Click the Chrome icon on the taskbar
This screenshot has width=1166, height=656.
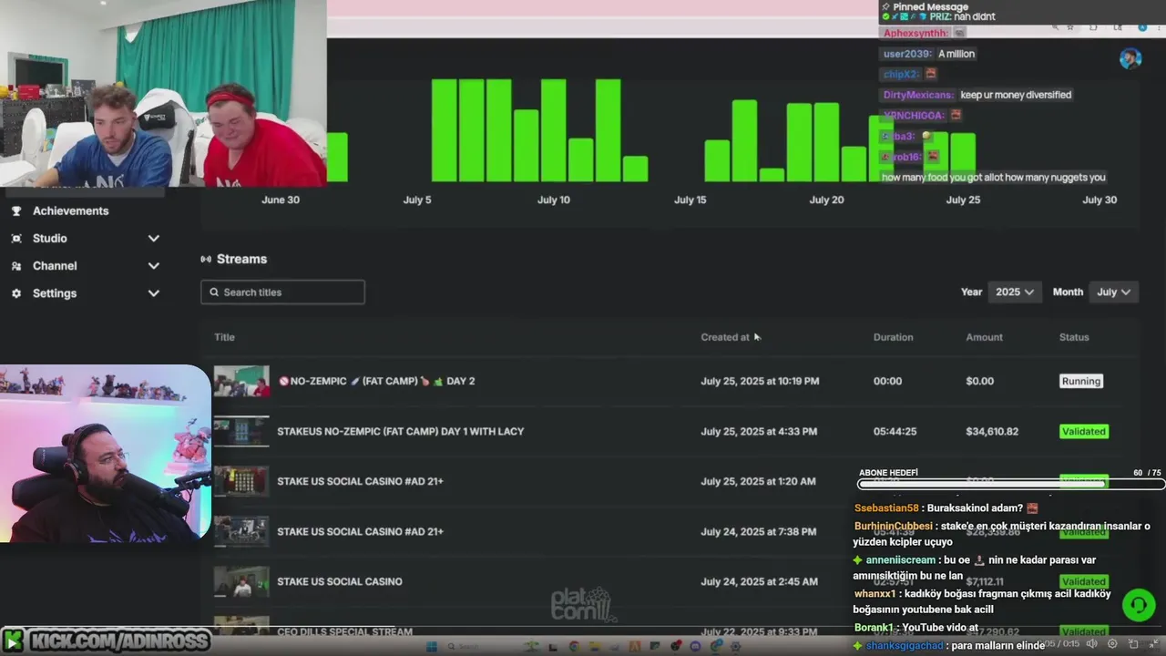[574, 646]
